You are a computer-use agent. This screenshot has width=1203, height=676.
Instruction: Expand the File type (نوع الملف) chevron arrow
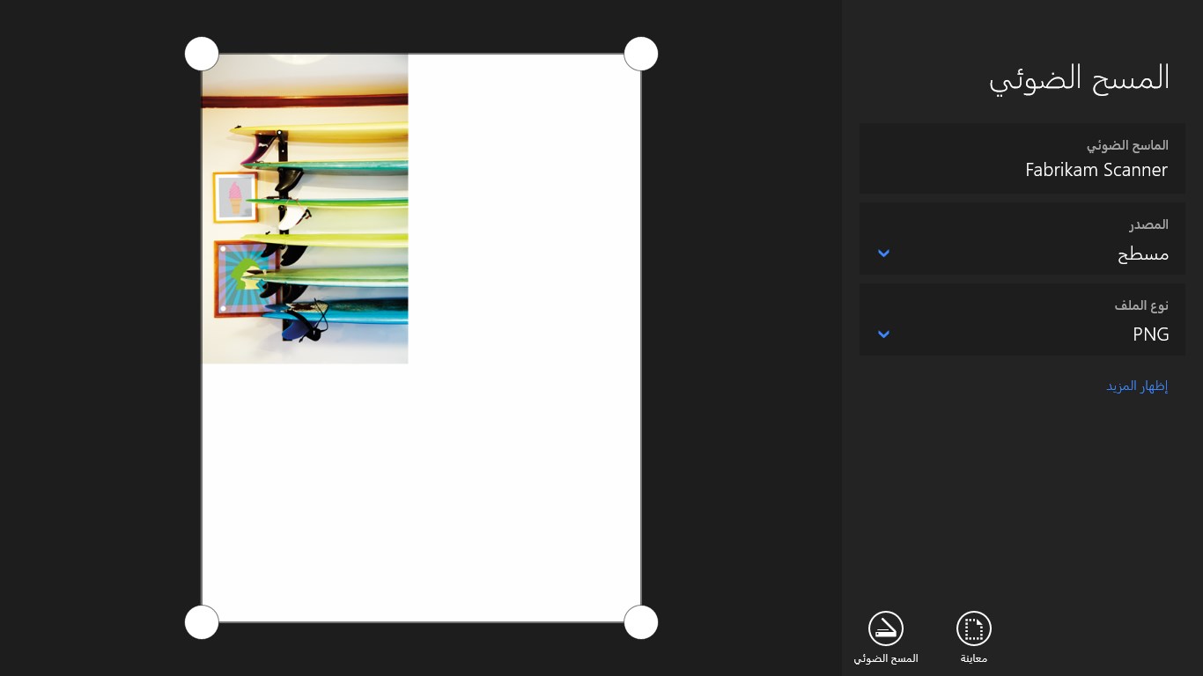pos(884,334)
